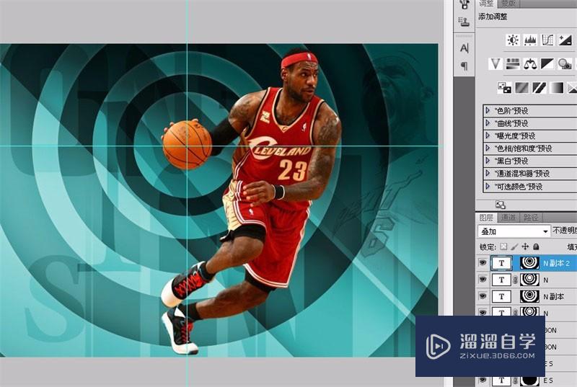Viewport: 577px width, 387px height.
Task: Expand the "可选颜色"预设 presets
Action: pos(488,186)
